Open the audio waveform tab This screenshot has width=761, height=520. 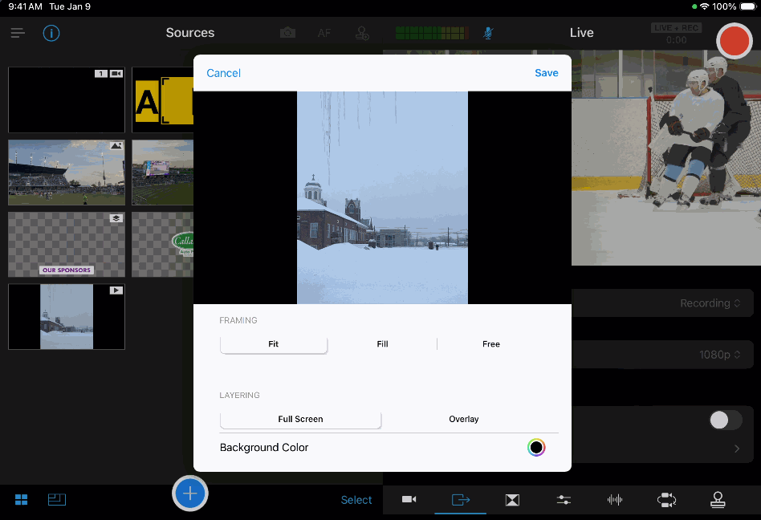coord(615,500)
